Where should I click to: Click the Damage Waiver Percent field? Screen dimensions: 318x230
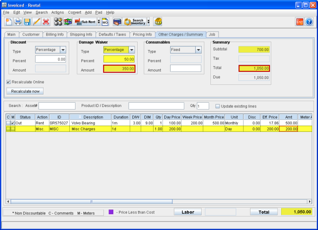pos(119,59)
